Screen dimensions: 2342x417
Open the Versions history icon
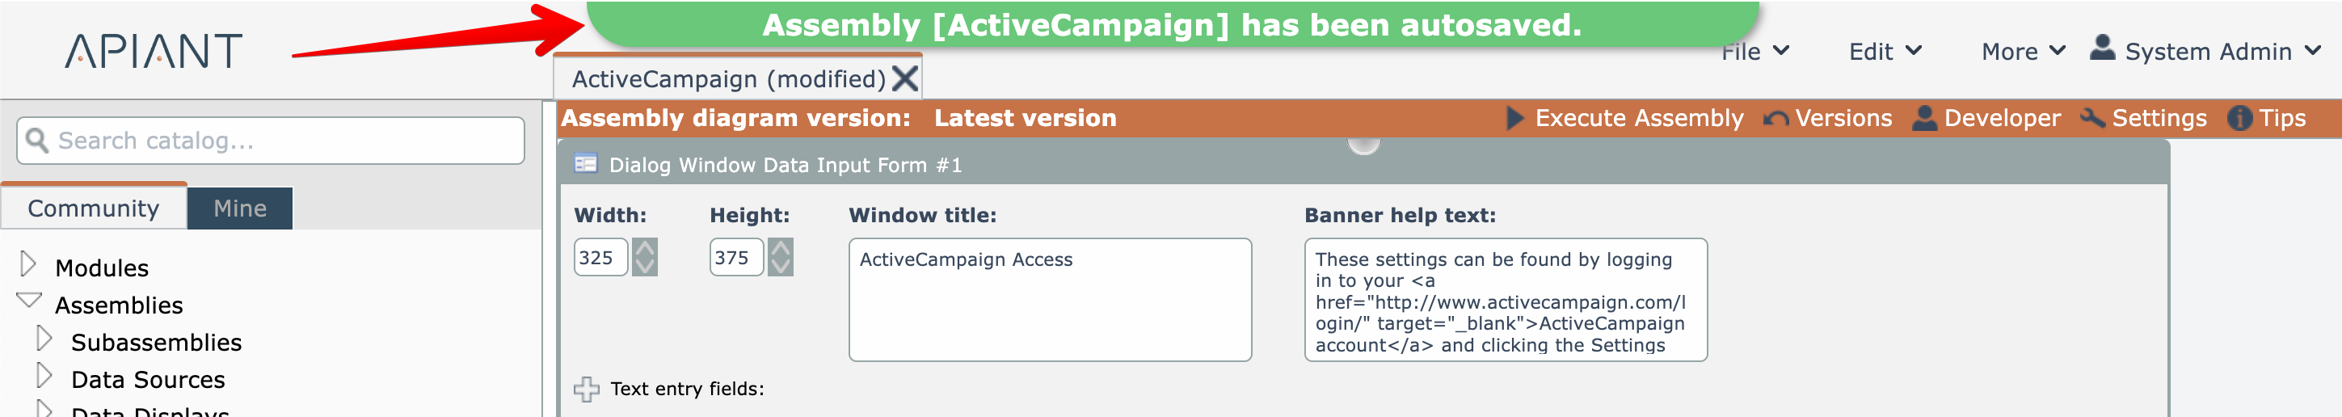pyautogui.click(x=1775, y=118)
